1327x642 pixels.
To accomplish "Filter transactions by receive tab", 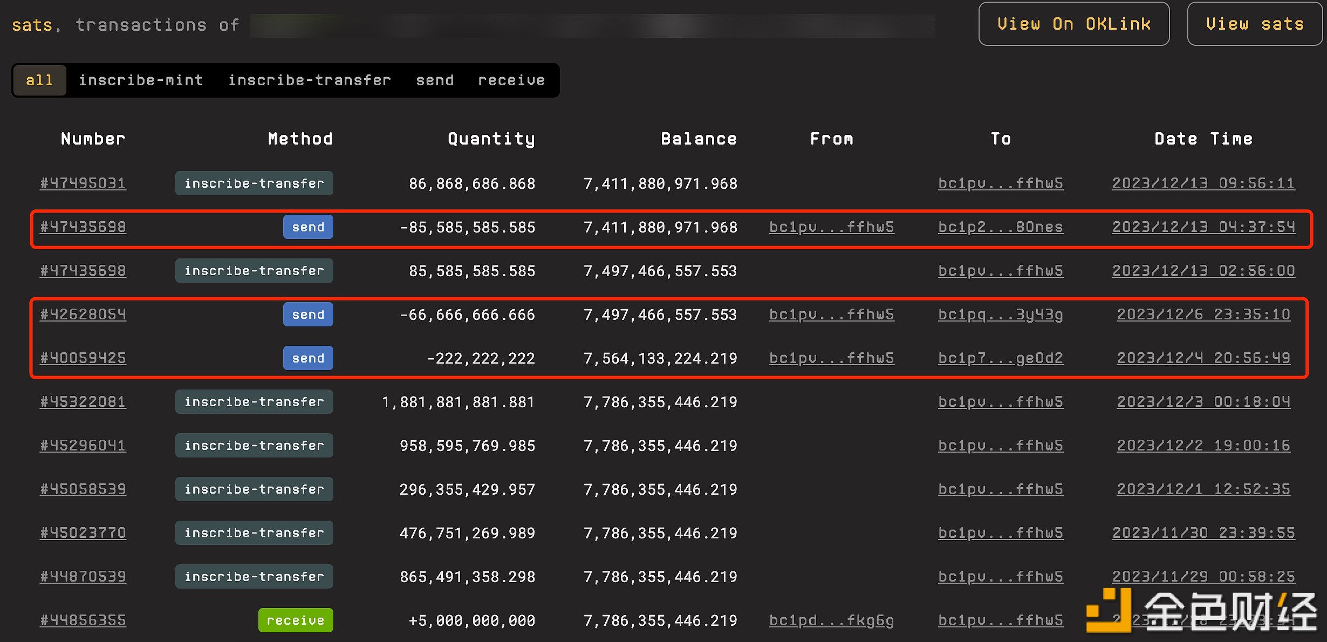I will [511, 80].
